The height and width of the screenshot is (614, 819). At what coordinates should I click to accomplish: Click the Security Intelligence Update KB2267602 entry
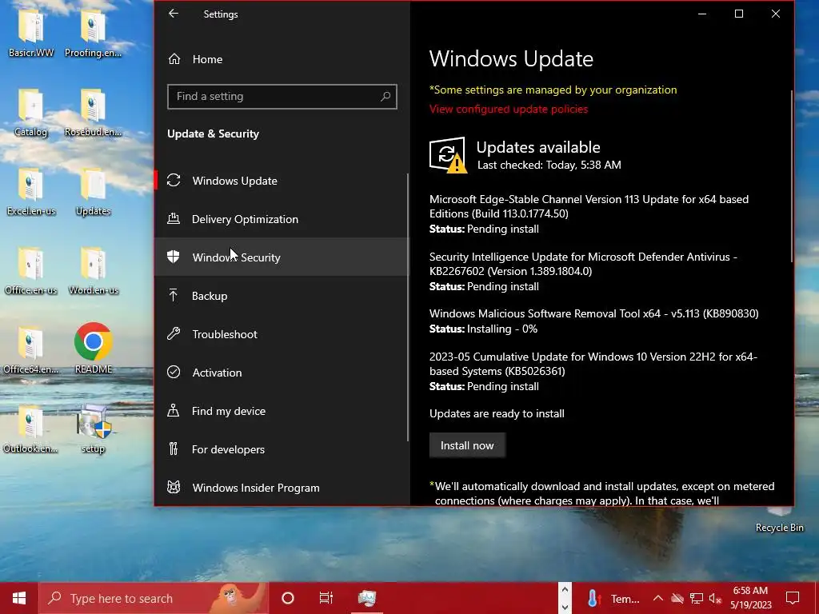point(583,272)
